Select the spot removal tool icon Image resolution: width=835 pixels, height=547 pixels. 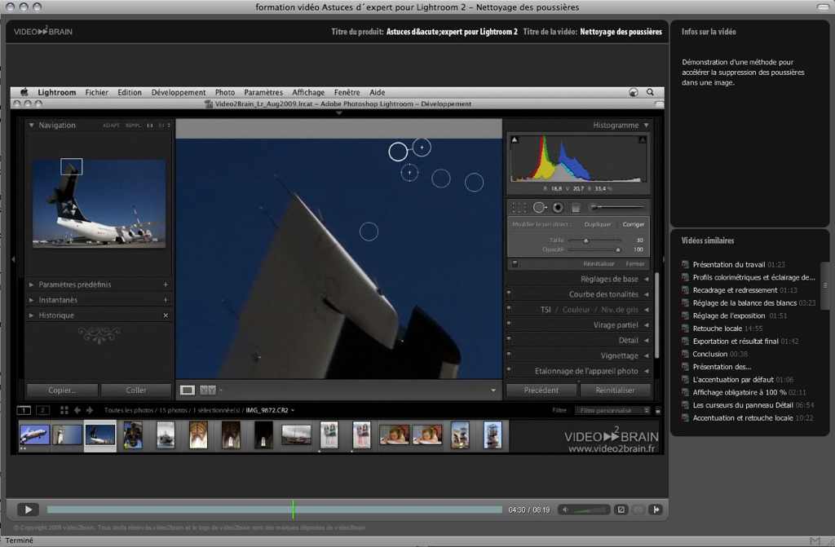[540, 207]
